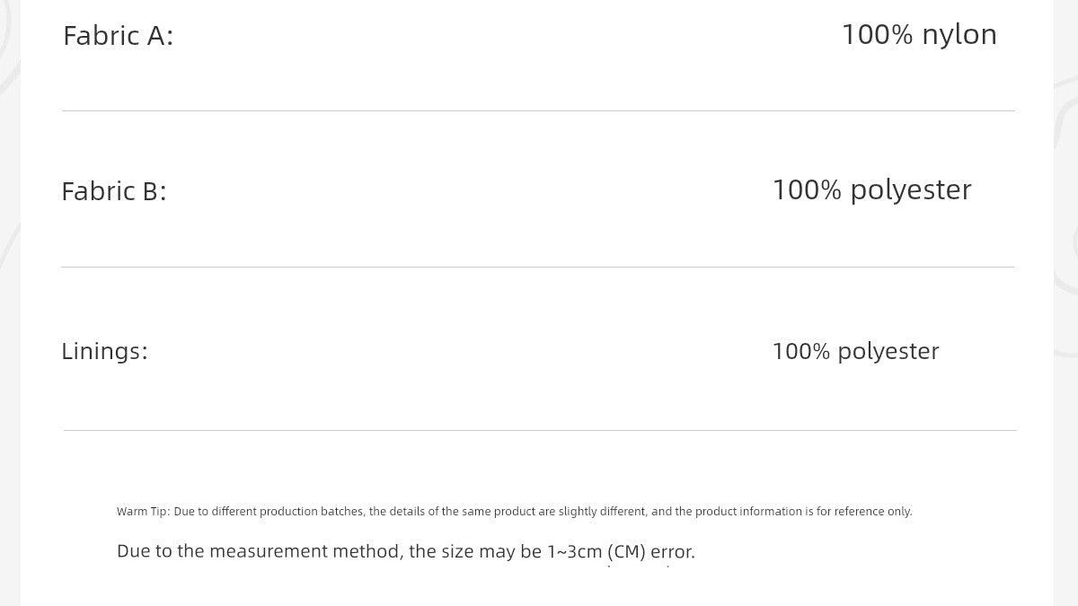Select the Linings "100% polyester" value
The height and width of the screenshot is (606, 1078).
pos(855,351)
